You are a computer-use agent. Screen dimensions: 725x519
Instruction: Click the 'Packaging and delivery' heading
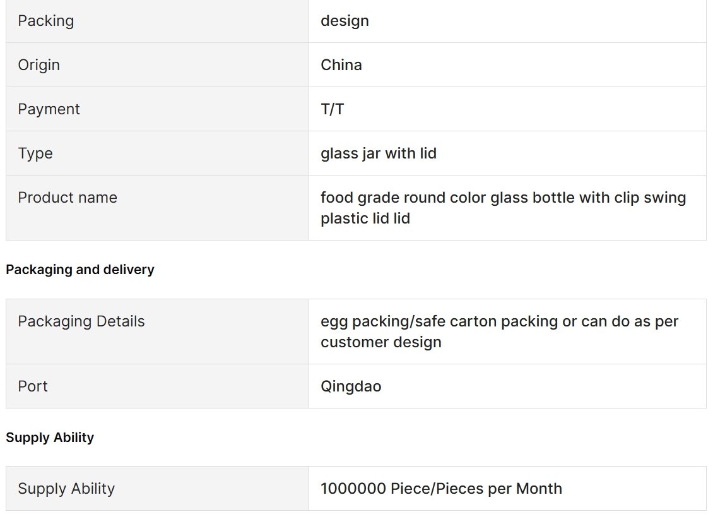click(x=80, y=269)
